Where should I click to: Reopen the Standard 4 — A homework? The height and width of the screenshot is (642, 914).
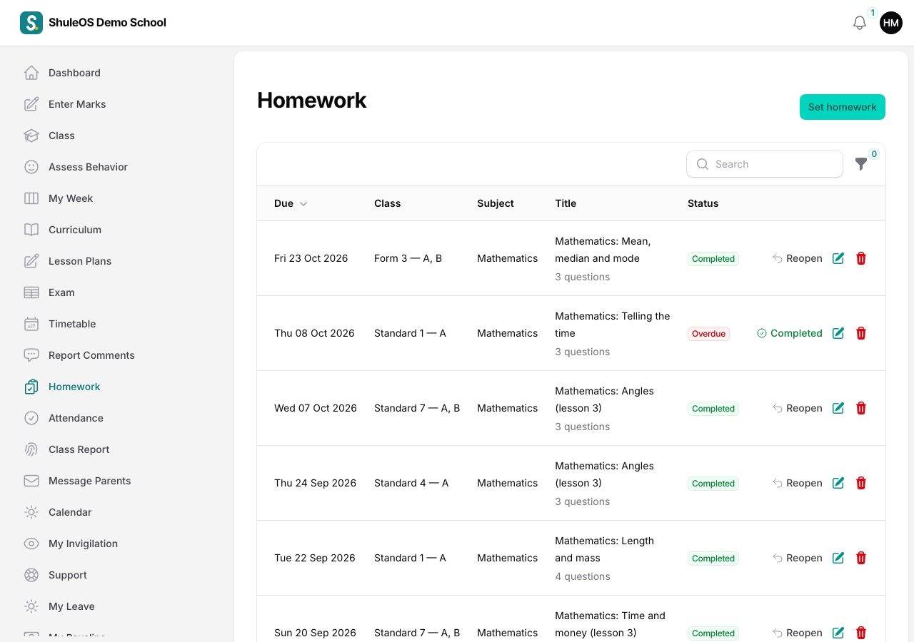798,483
